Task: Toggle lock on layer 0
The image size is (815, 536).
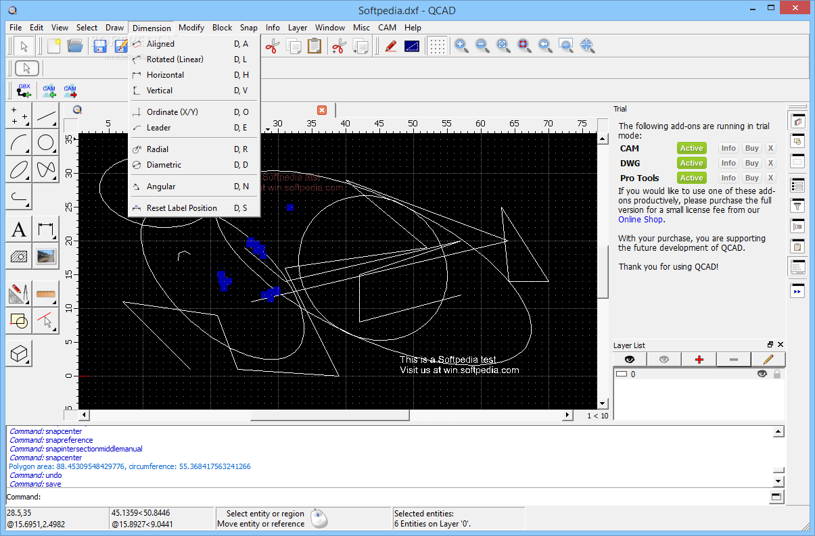Action: pos(777,374)
